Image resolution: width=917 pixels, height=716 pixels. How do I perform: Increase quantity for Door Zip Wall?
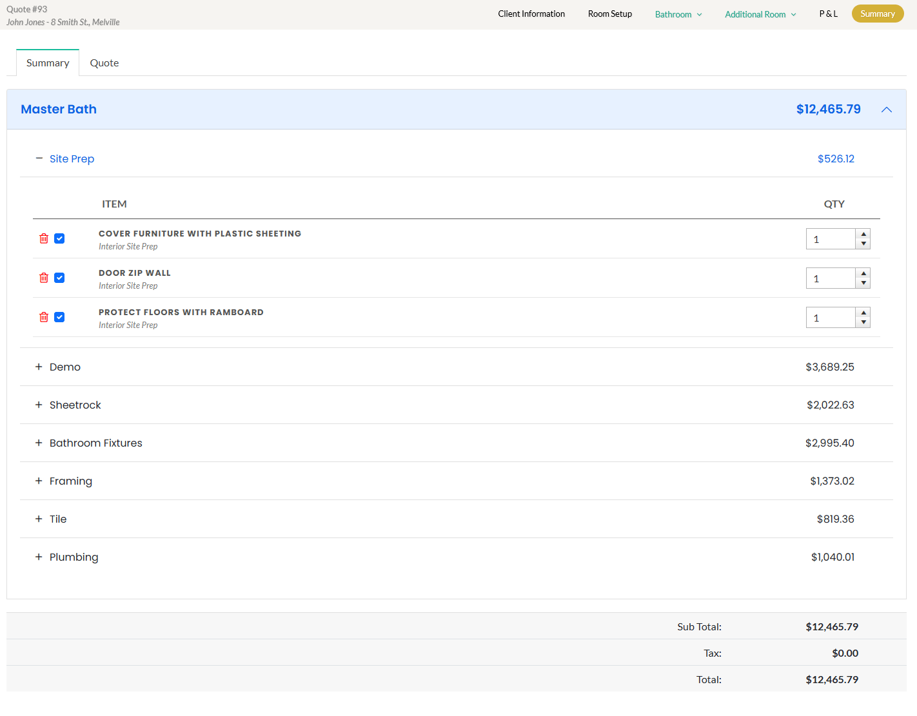point(863,273)
